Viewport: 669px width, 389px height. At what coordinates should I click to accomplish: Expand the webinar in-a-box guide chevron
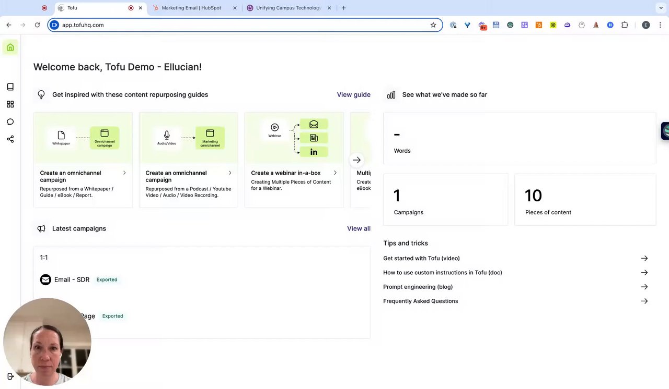click(x=335, y=173)
